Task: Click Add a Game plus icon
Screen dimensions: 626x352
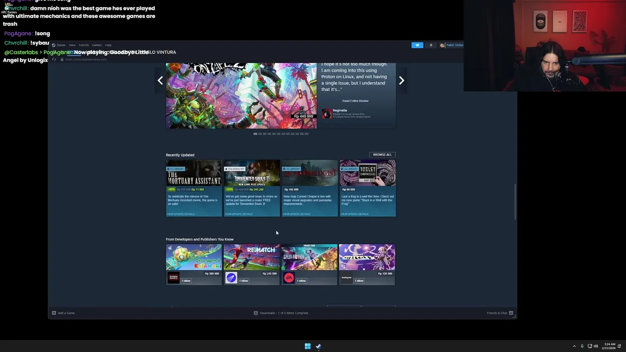Action: tap(54, 313)
